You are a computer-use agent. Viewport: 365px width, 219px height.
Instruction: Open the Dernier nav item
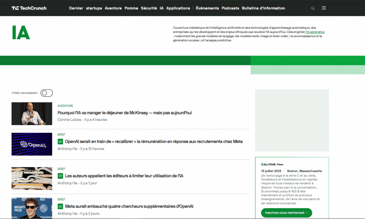(76, 8)
